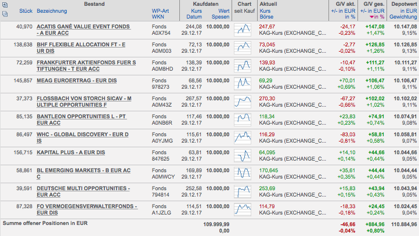Open MEAG EUROERTRAG - EUR DIS link

click(77, 81)
